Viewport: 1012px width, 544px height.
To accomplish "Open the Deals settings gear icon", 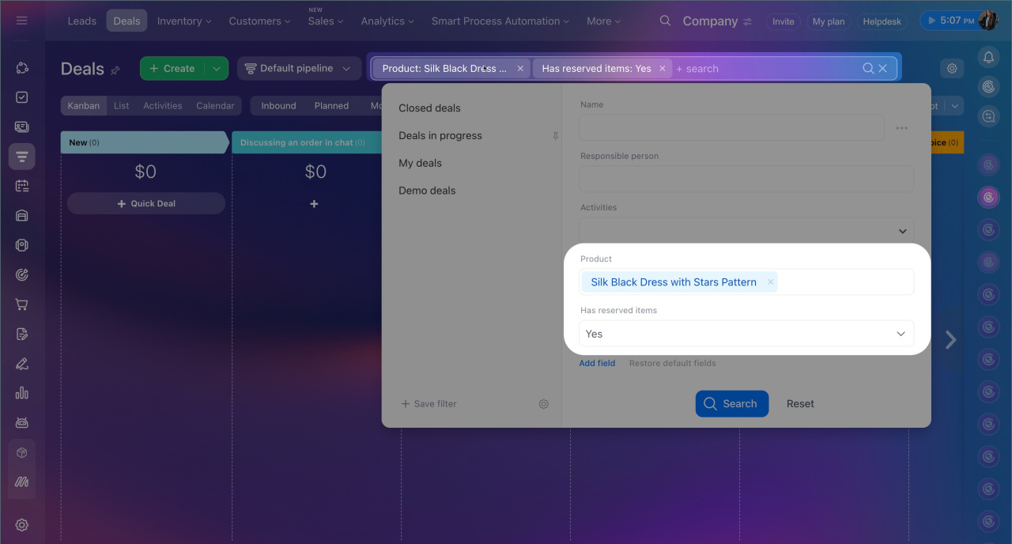I will (x=952, y=69).
